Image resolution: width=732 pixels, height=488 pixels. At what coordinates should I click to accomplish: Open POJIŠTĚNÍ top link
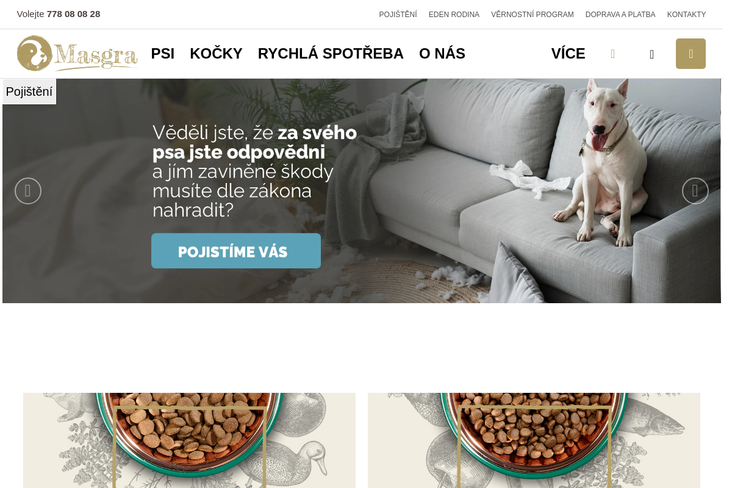[x=398, y=15]
